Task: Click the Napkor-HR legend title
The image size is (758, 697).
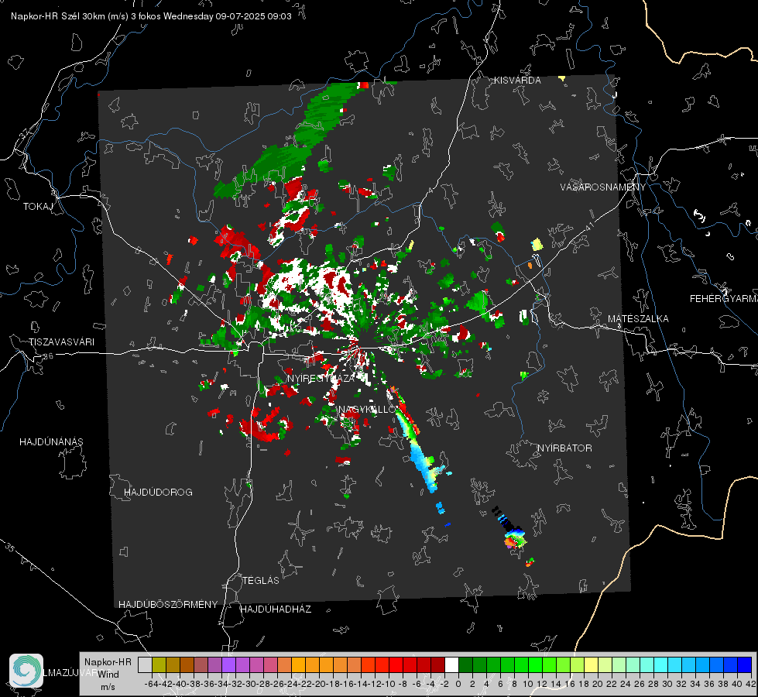Action: [x=108, y=662]
